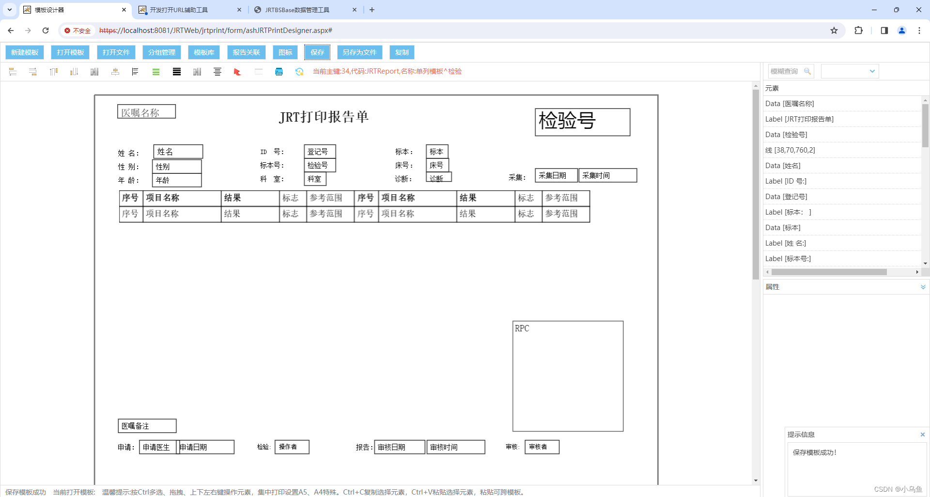This screenshot has height=497, width=930.
Task: Click the search magnifier in fuzzy query box
Action: [807, 71]
